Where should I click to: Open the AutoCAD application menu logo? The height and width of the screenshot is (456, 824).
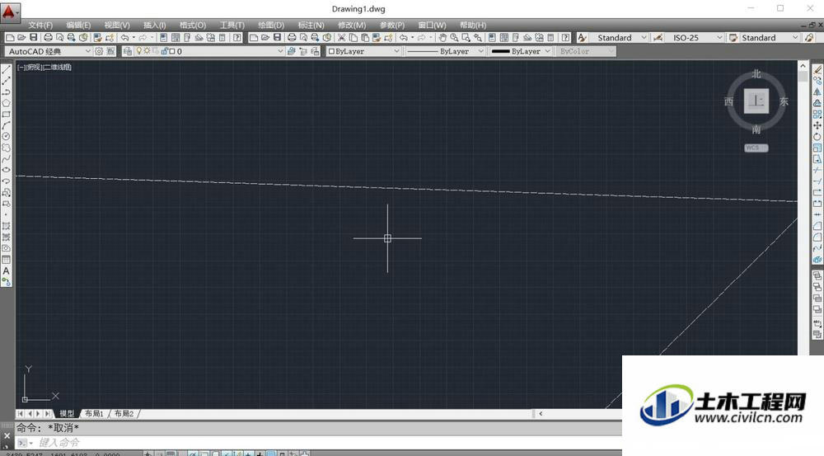(9, 12)
